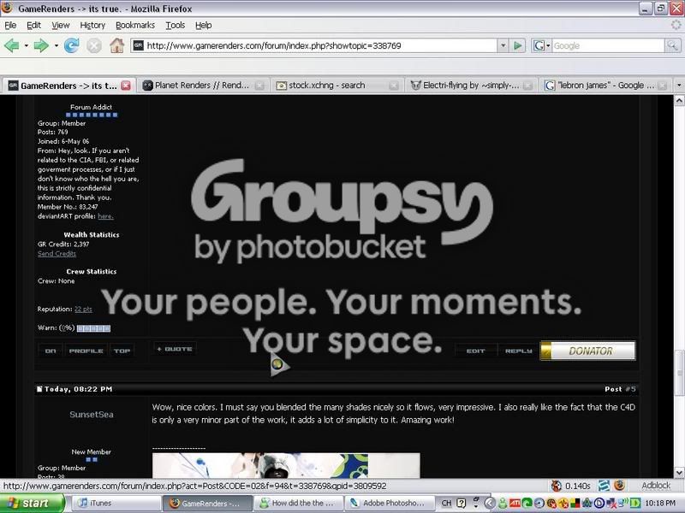685x513 pixels.
Task: Open the search engine selector dropdown
Action: (x=541, y=45)
